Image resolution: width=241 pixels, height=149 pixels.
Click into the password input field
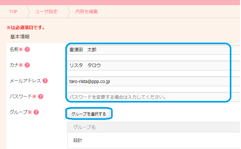tap(154, 97)
